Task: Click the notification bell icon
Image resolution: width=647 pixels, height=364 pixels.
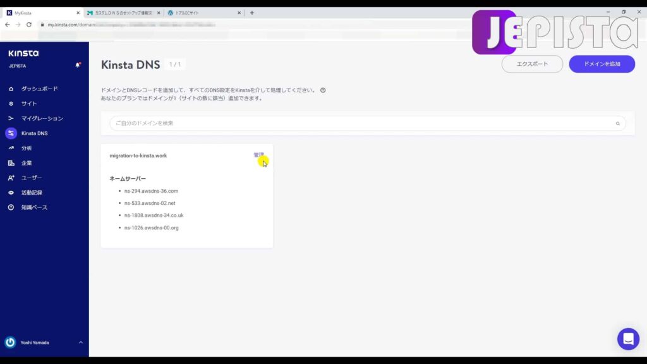Action: (x=78, y=65)
